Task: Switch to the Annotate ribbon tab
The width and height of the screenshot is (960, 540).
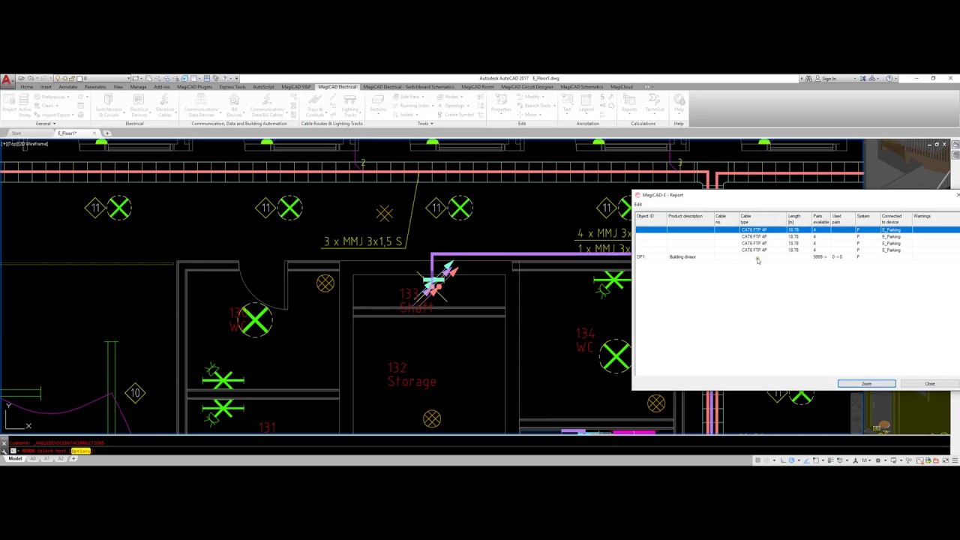Action: click(x=68, y=87)
